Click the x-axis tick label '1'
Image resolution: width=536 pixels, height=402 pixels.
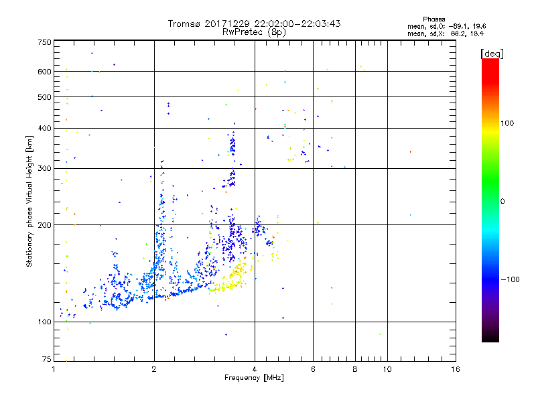coord(54,369)
